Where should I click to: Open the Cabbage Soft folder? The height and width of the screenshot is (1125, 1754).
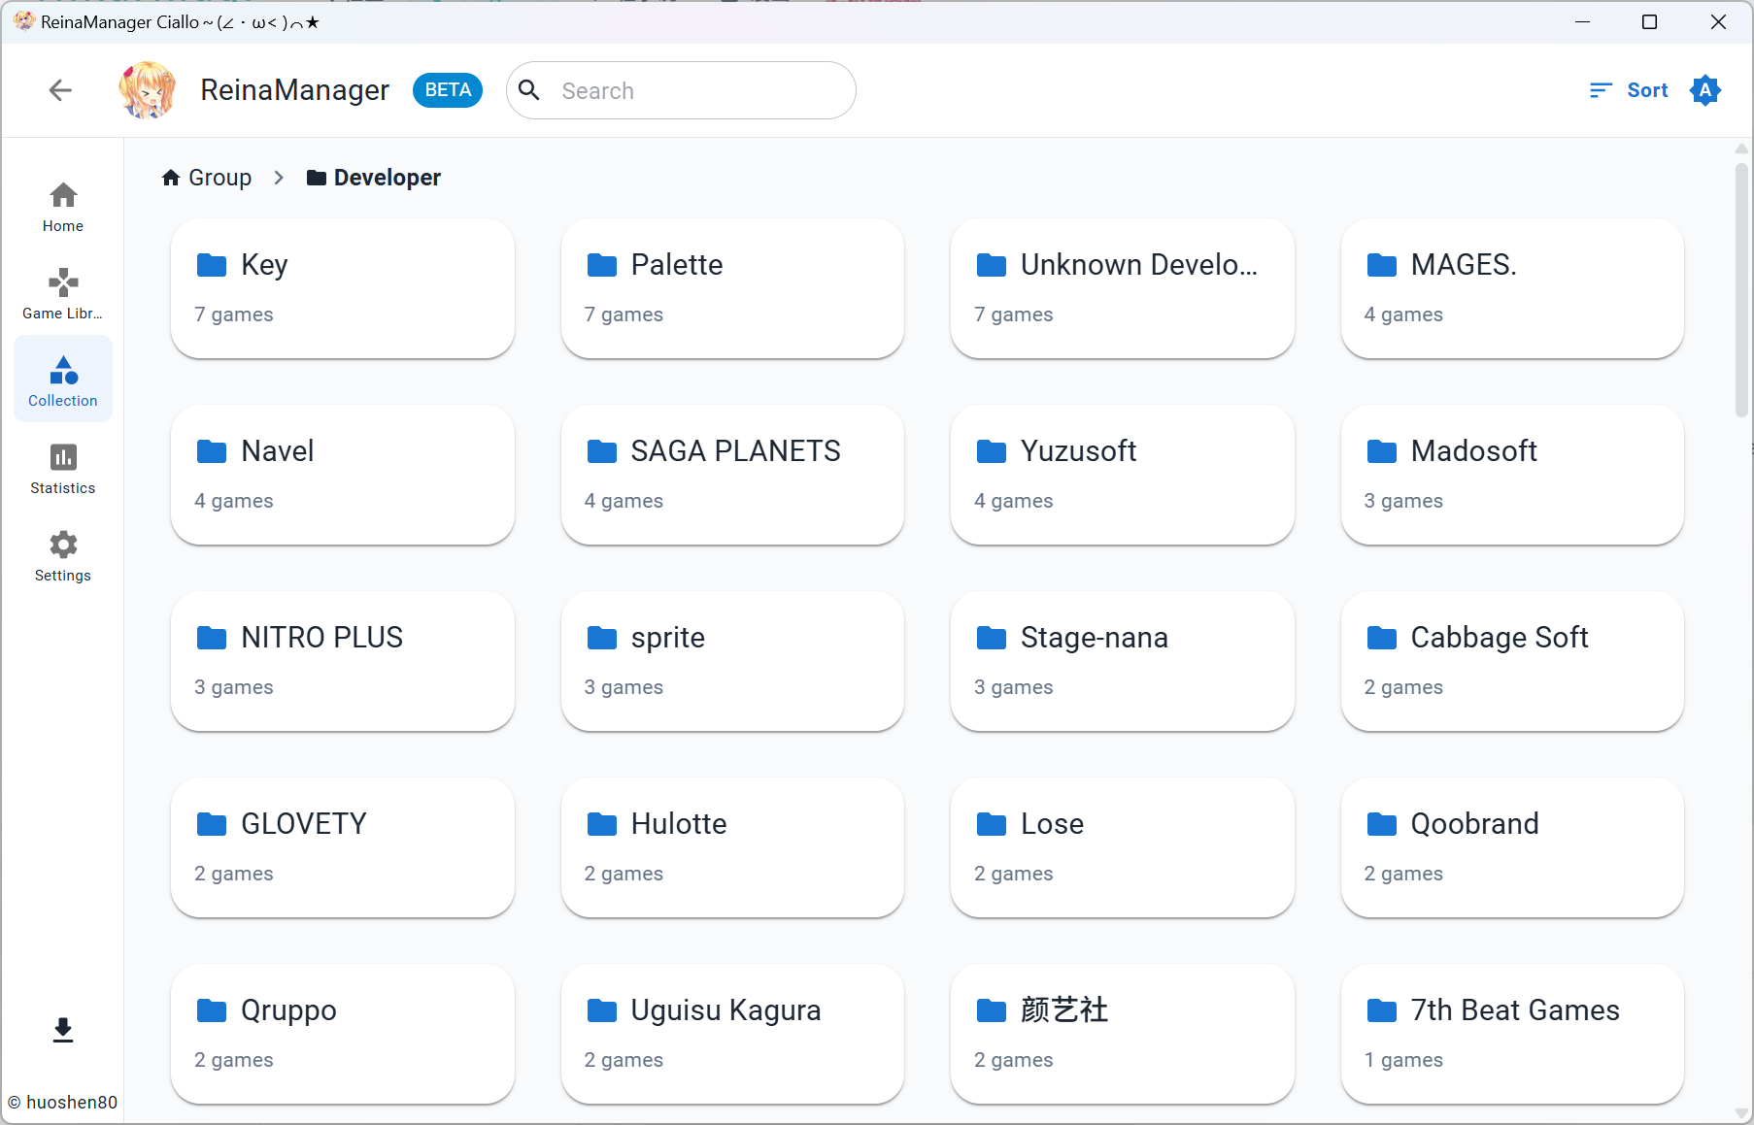click(1512, 661)
